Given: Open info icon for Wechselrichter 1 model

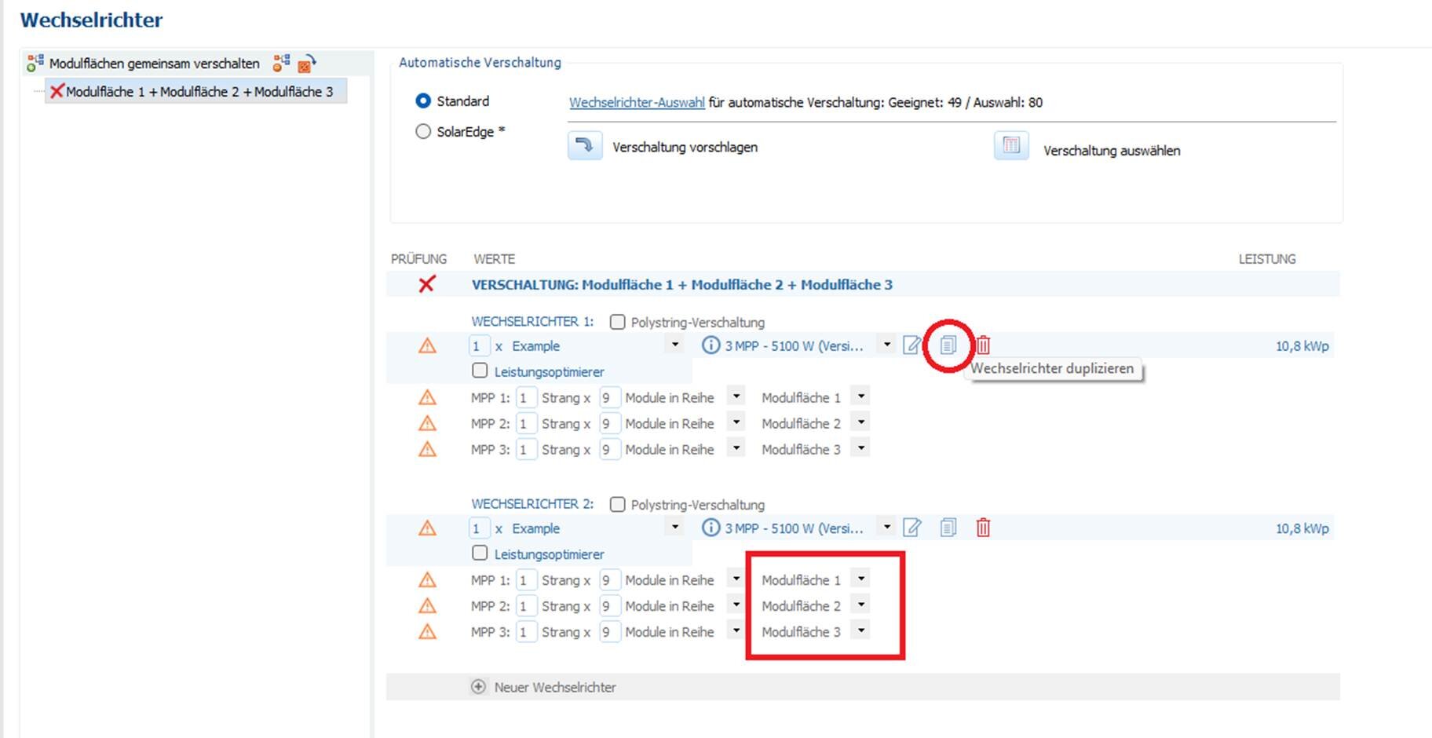Looking at the screenshot, I should coord(711,345).
